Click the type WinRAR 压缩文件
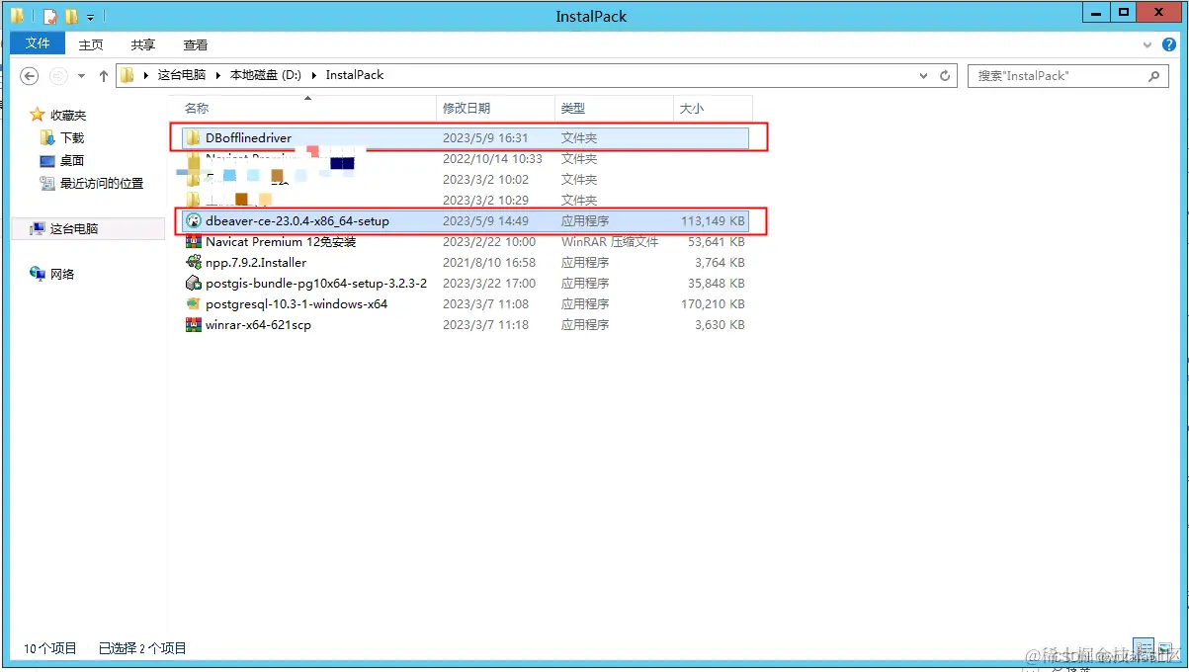Image resolution: width=1189 pixels, height=672 pixels. 610,242
